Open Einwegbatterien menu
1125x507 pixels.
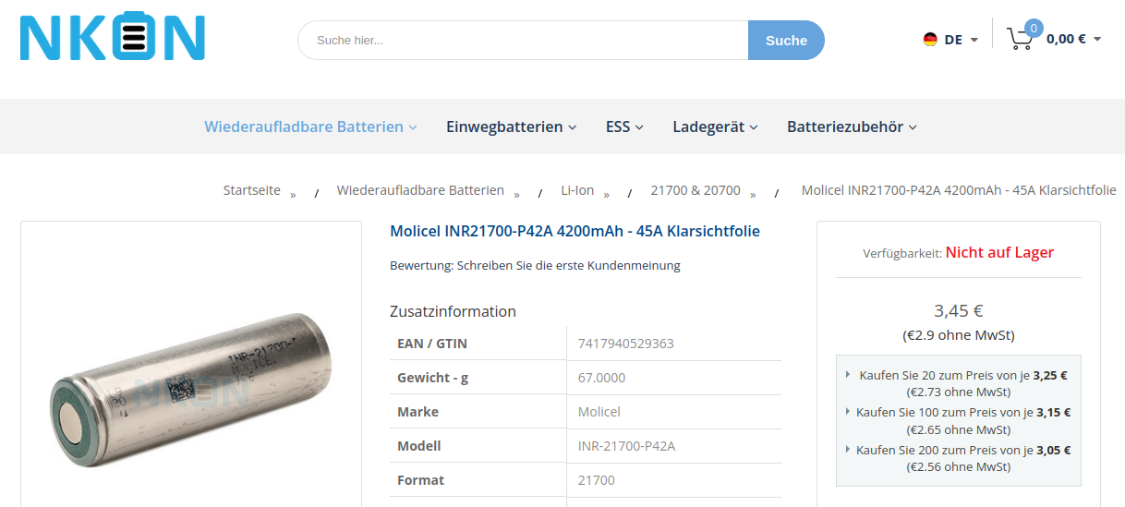point(511,127)
